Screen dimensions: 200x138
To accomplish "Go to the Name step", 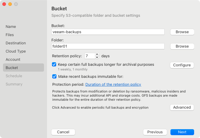I will pyautogui.click(x=11, y=26).
